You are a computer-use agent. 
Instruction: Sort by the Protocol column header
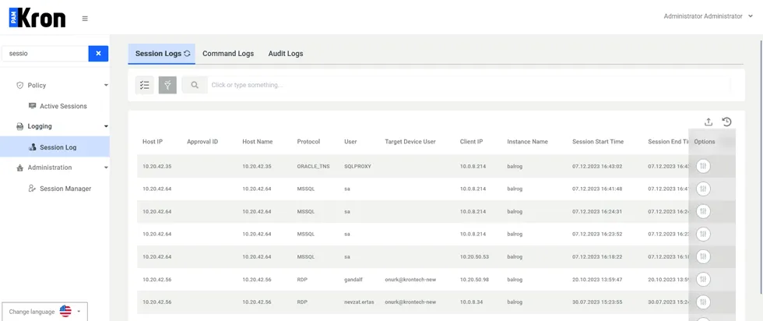[308, 142]
